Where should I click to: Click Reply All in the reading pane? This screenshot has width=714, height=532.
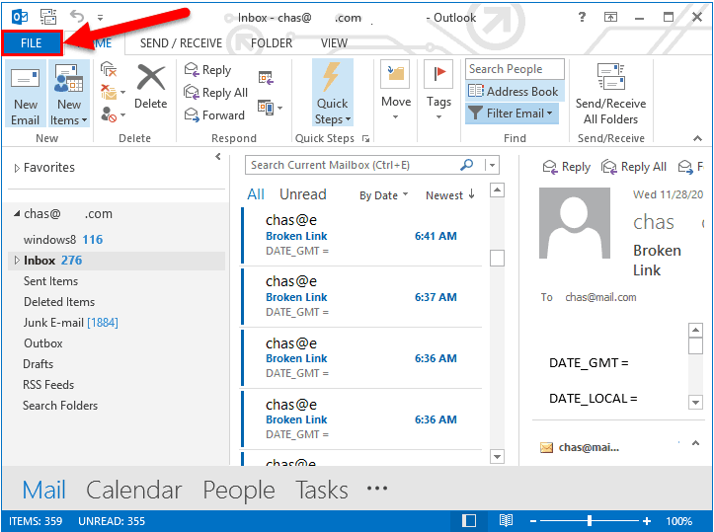click(x=634, y=167)
